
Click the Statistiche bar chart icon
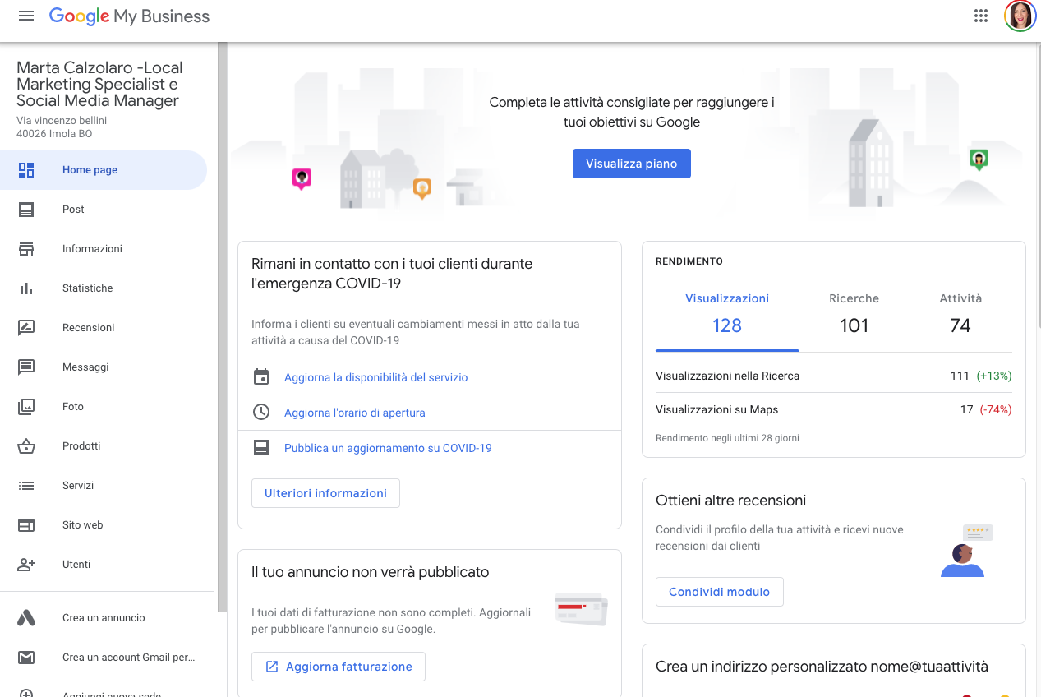coord(26,288)
